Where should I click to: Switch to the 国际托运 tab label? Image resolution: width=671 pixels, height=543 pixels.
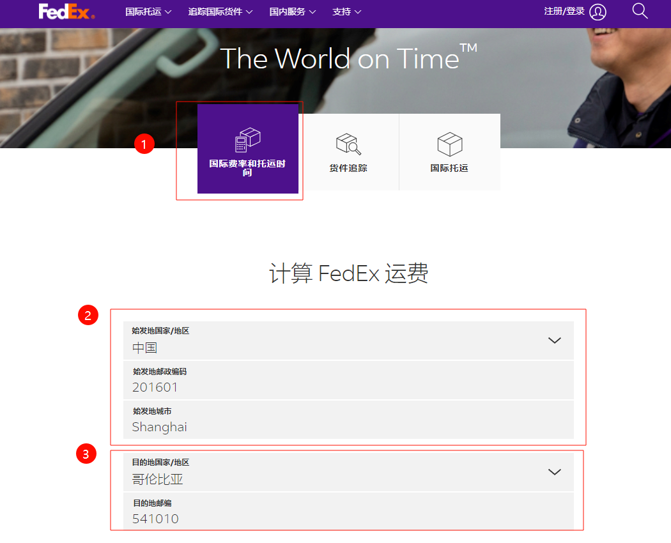tap(449, 168)
